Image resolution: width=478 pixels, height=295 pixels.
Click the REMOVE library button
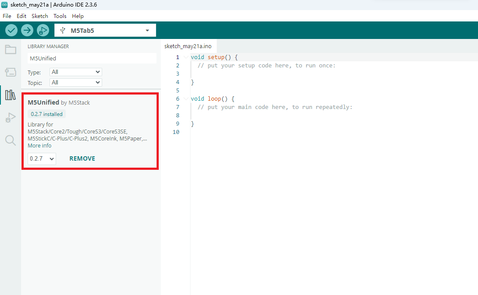click(x=82, y=159)
